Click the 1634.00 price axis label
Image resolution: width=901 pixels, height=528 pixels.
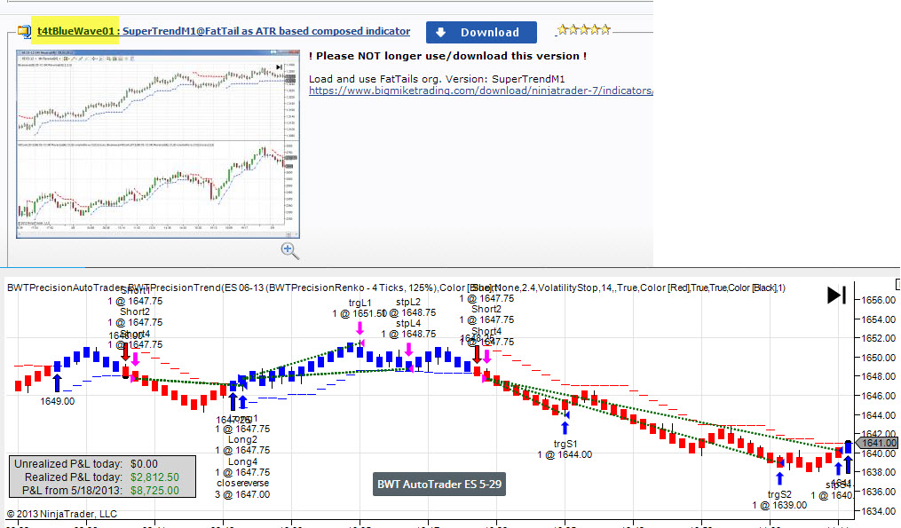pos(878,511)
